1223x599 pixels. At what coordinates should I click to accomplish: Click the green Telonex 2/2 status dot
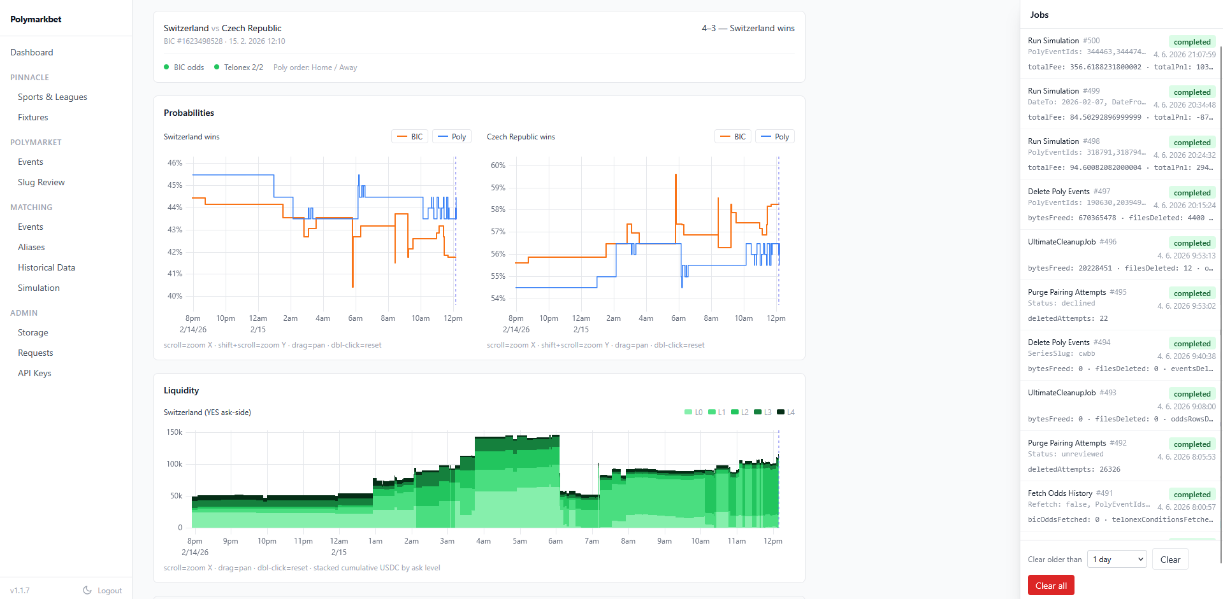click(x=217, y=67)
